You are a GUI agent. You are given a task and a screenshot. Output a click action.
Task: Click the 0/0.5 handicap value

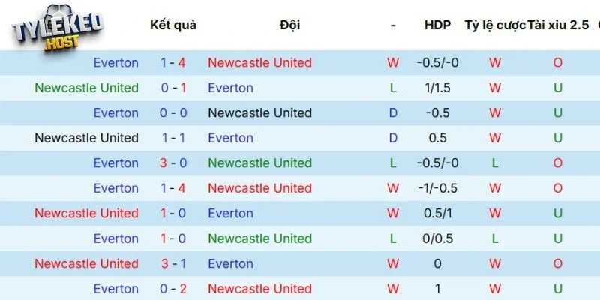[437, 238]
